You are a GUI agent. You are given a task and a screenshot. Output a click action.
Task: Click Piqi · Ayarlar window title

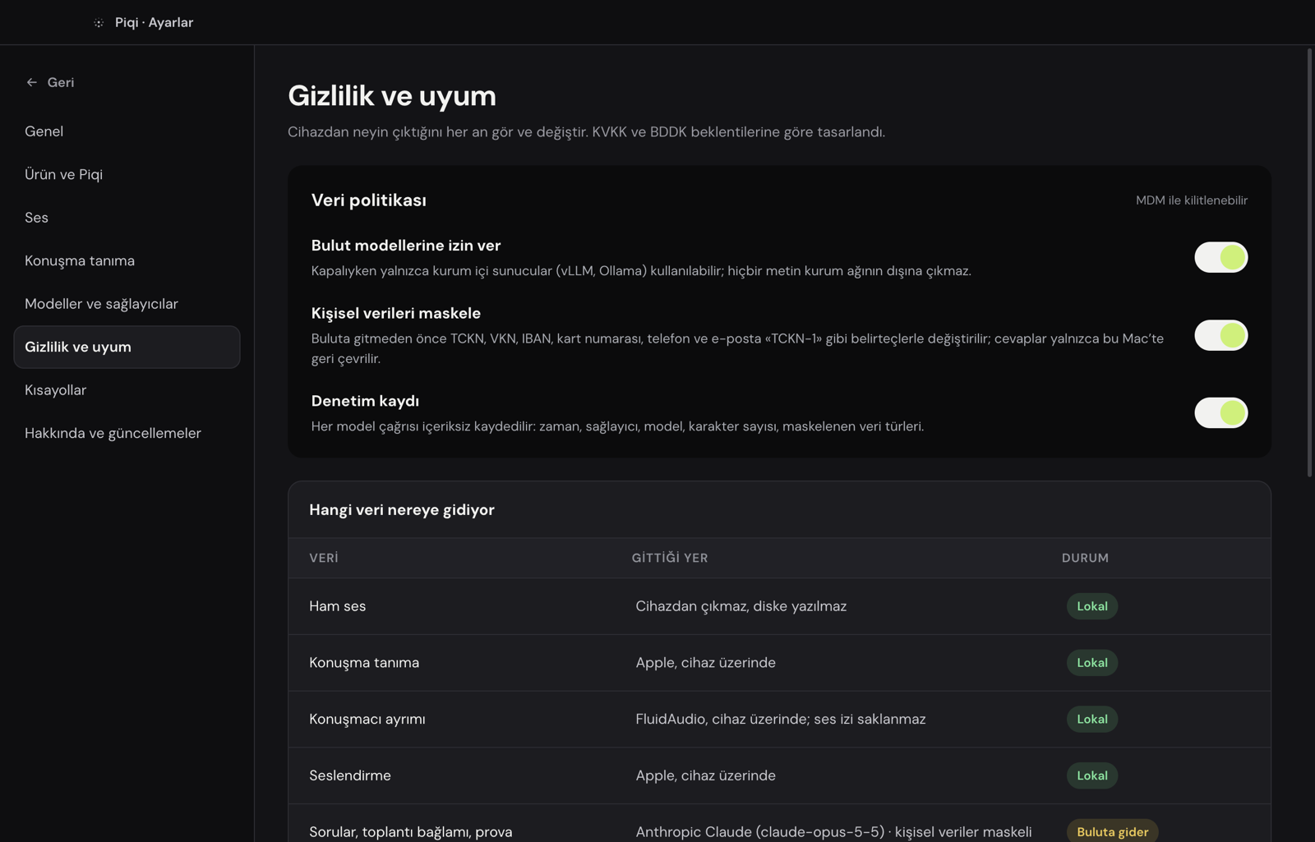pyautogui.click(x=155, y=23)
